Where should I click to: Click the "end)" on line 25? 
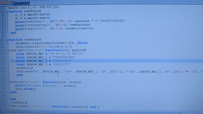[x=13, y=92]
